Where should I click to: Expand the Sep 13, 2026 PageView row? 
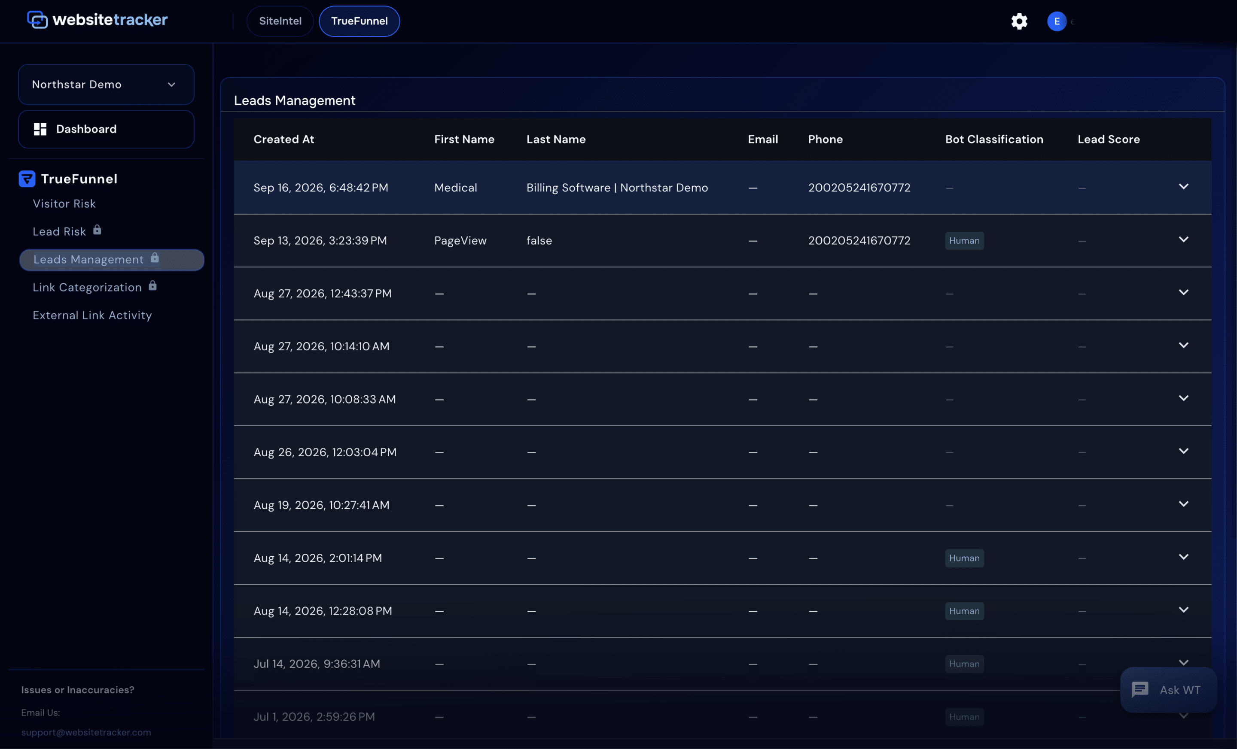pos(1183,240)
